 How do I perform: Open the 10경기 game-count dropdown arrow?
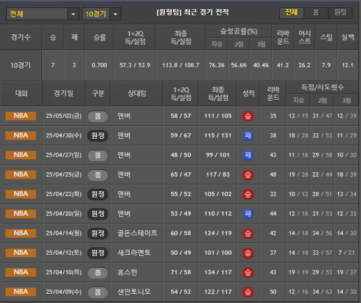point(115,14)
